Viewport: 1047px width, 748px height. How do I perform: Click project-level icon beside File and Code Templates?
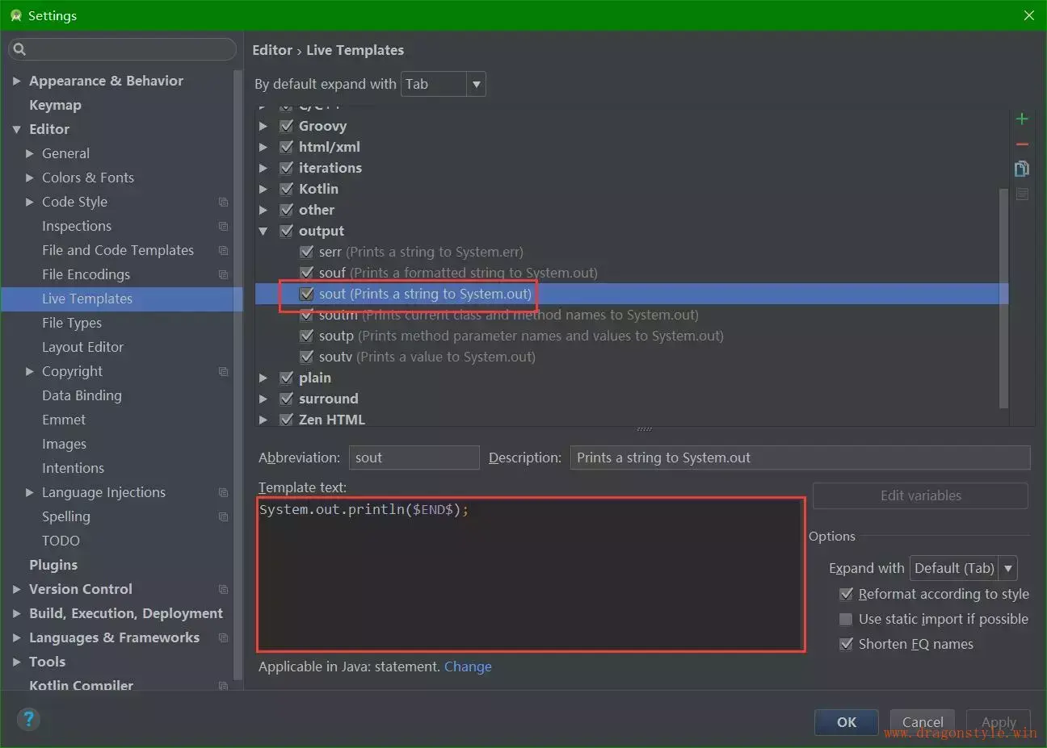pos(223,250)
